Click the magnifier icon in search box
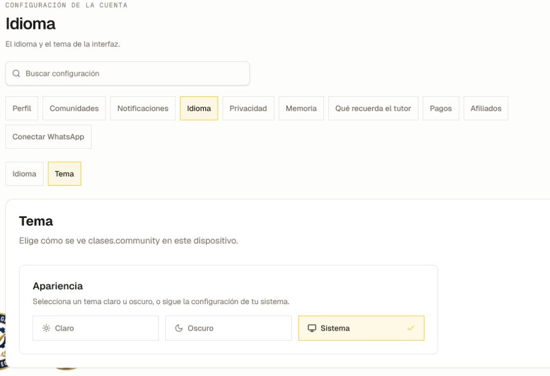 click(16, 74)
